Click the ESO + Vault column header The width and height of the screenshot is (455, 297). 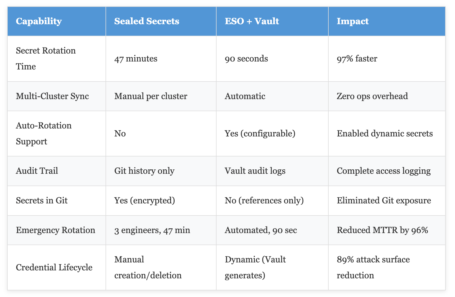click(272, 21)
